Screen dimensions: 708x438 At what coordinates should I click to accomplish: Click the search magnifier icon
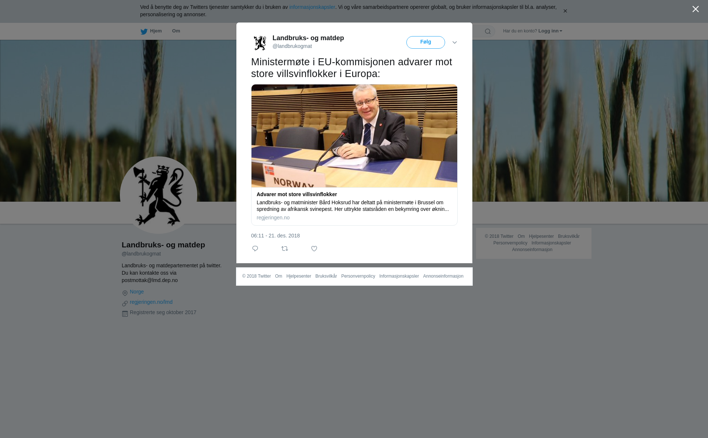[x=488, y=31]
